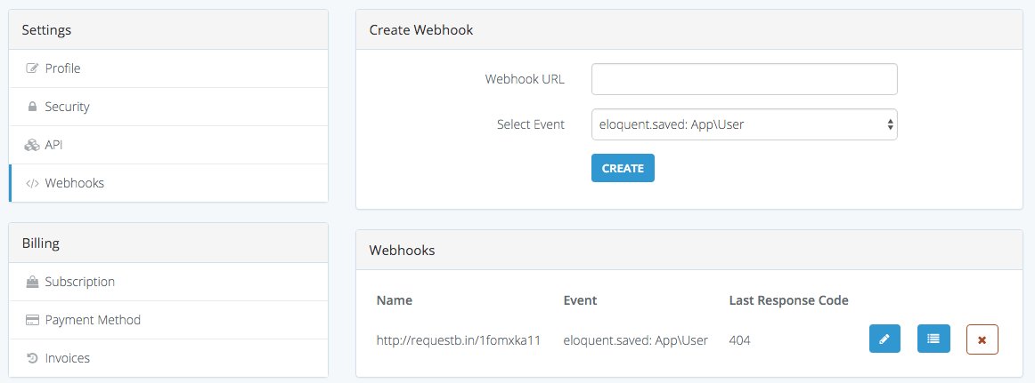Click the Name column header

click(x=394, y=300)
